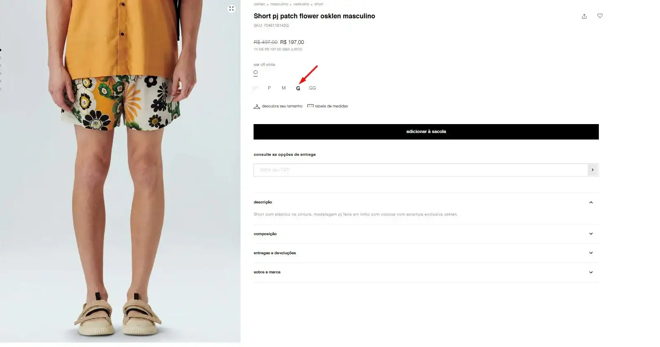The image size is (660, 347).
Task: Select size P
Action: click(x=269, y=88)
